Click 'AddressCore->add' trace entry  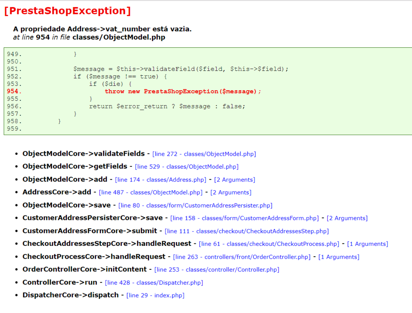[x=57, y=192]
